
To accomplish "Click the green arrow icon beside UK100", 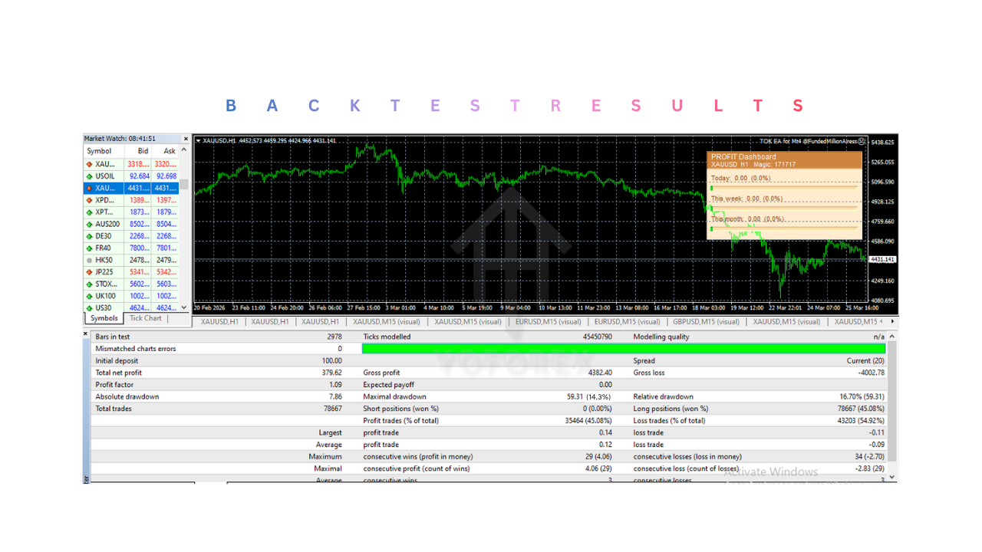I will click(90, 296).
